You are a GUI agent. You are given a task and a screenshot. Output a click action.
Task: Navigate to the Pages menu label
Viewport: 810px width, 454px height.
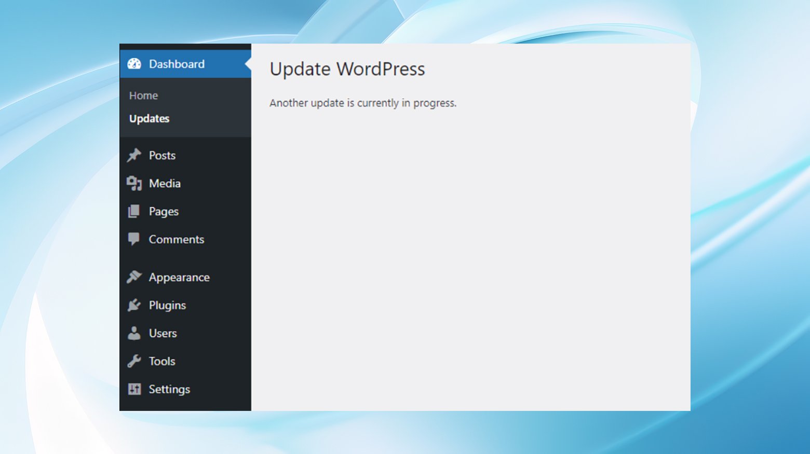[x=164, y=212]
